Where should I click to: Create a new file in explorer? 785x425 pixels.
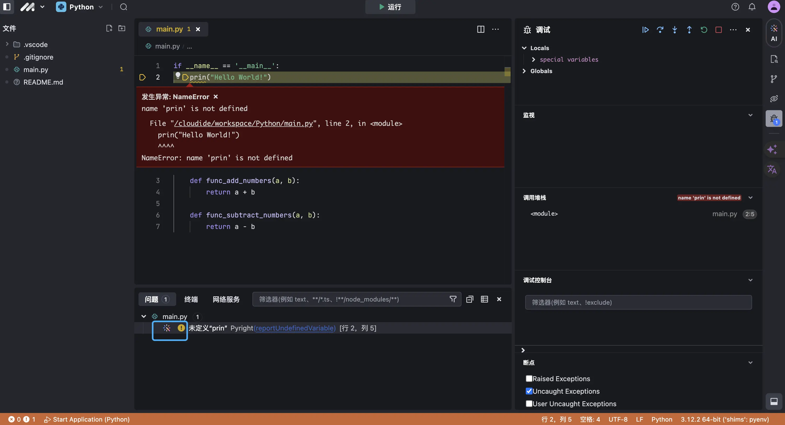[x=109, y=28]
